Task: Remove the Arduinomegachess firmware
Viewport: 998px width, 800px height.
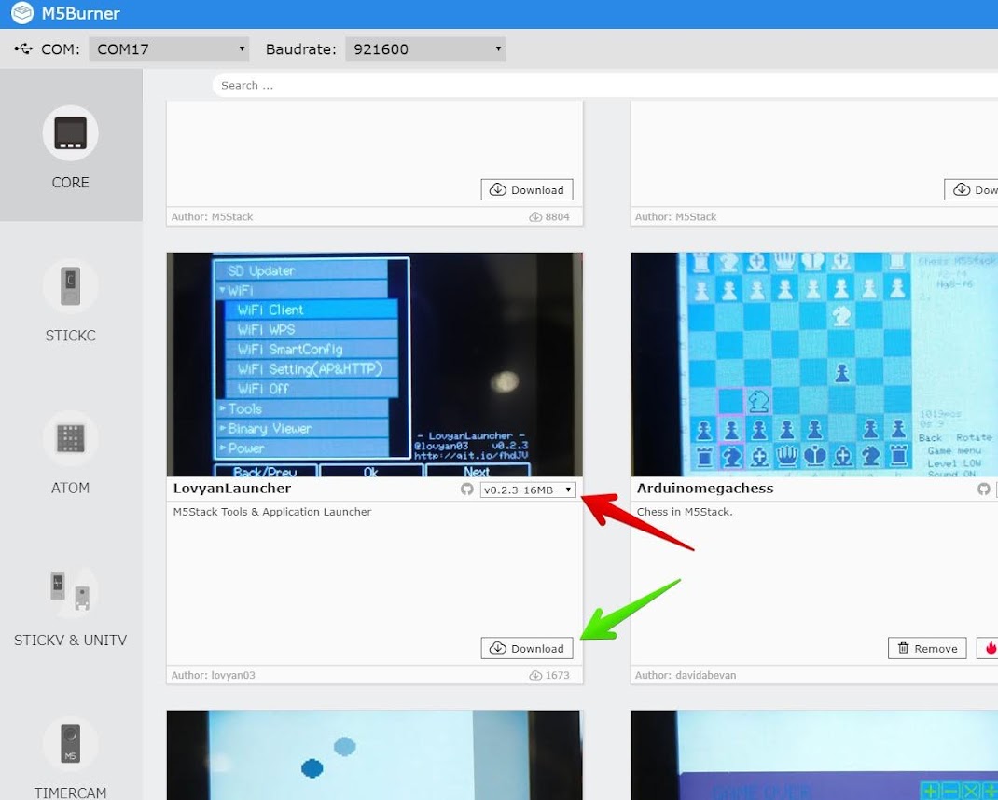Action: click(927, 648)
